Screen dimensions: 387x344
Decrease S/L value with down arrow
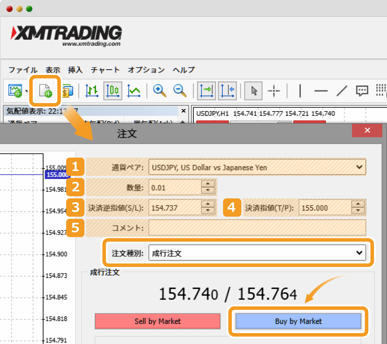coord(208,211)
